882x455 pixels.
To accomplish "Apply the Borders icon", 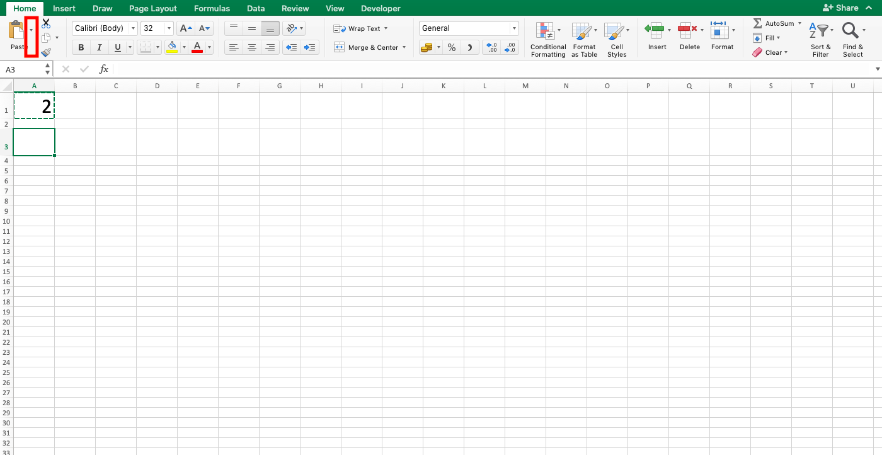I will click(x=146, y=47).
